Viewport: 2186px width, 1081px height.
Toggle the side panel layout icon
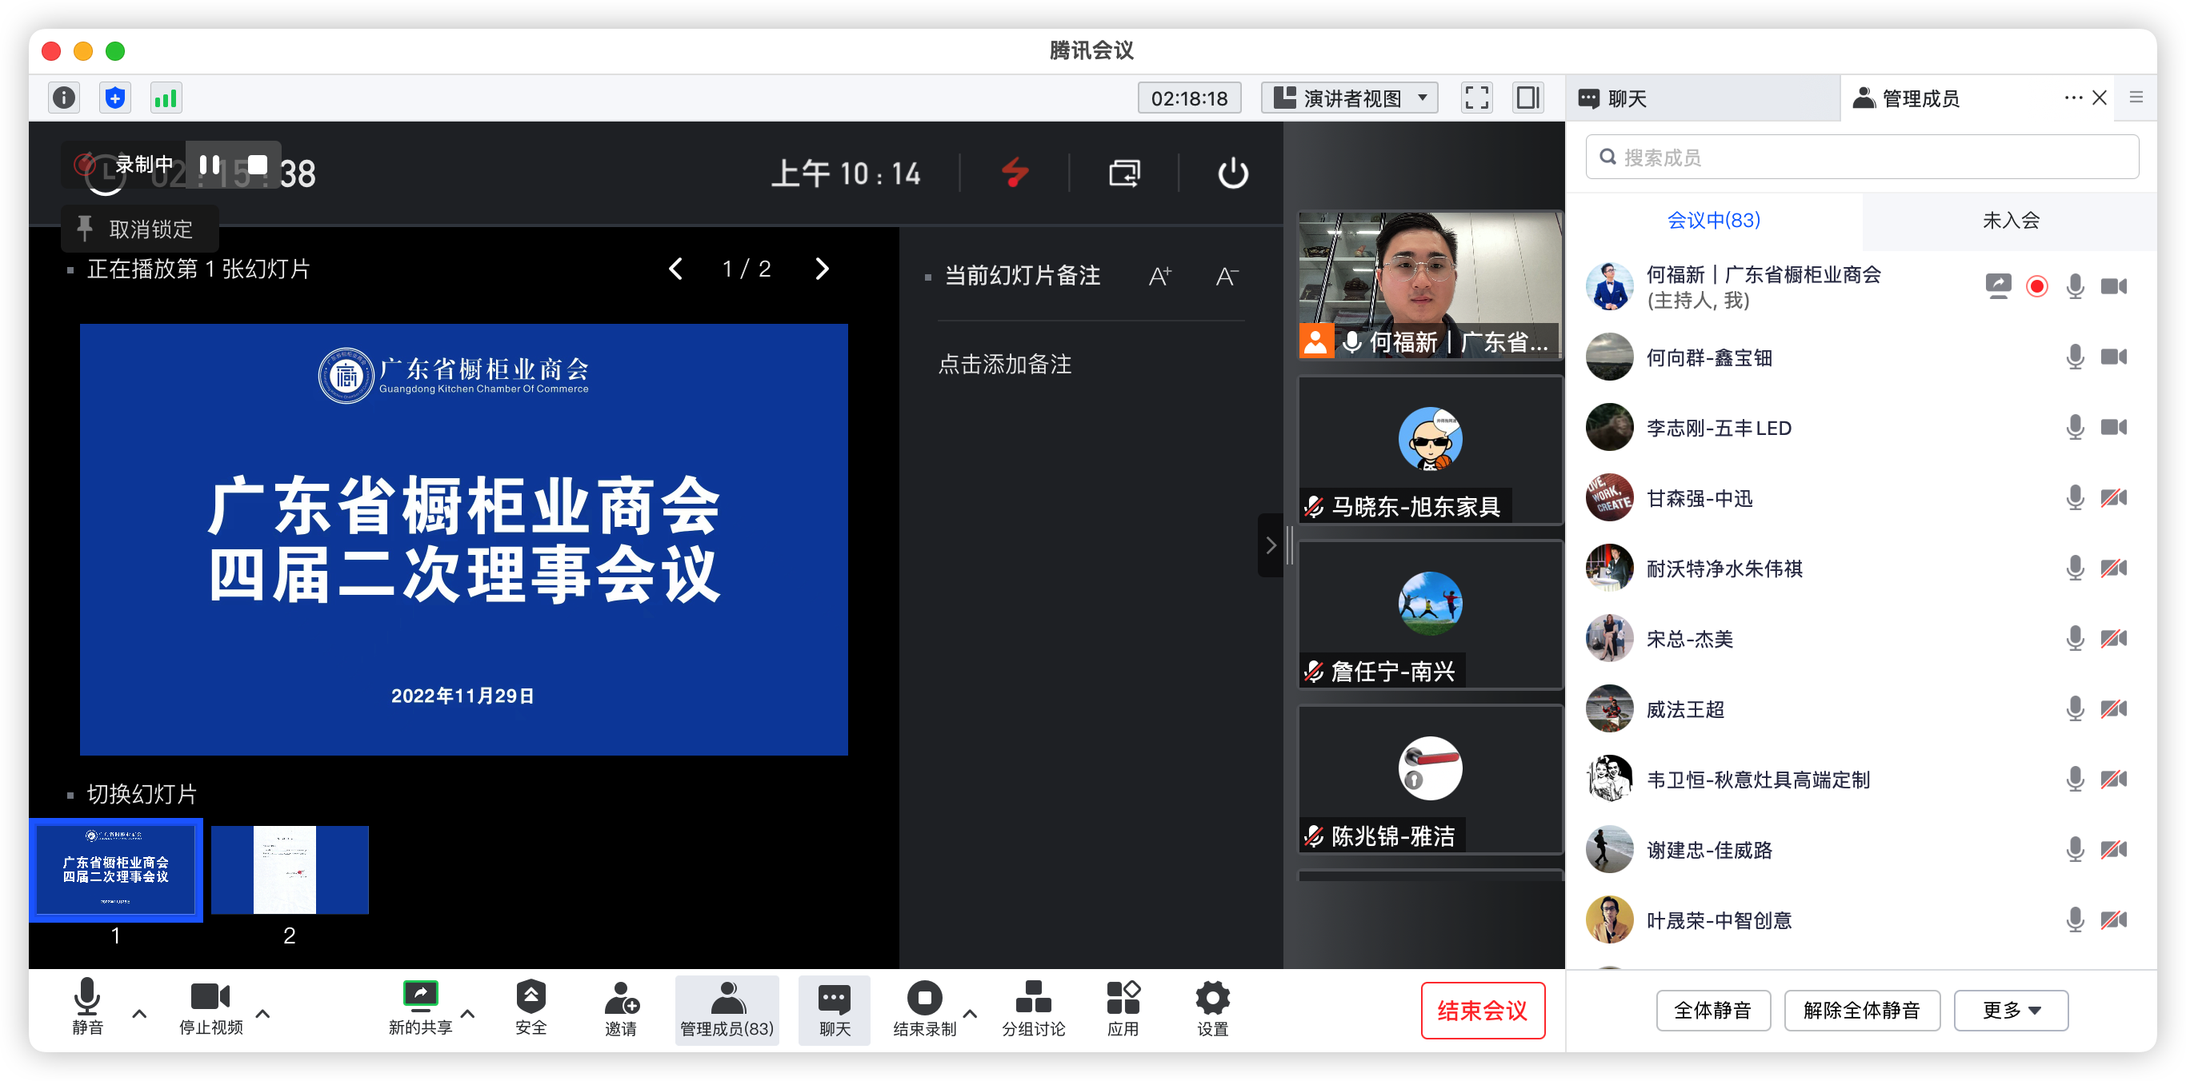tap(1527, 98)
